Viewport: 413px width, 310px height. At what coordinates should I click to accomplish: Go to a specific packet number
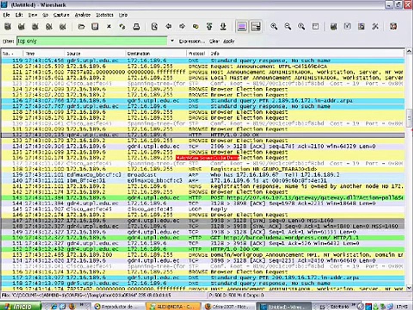(x=196, y=26)
